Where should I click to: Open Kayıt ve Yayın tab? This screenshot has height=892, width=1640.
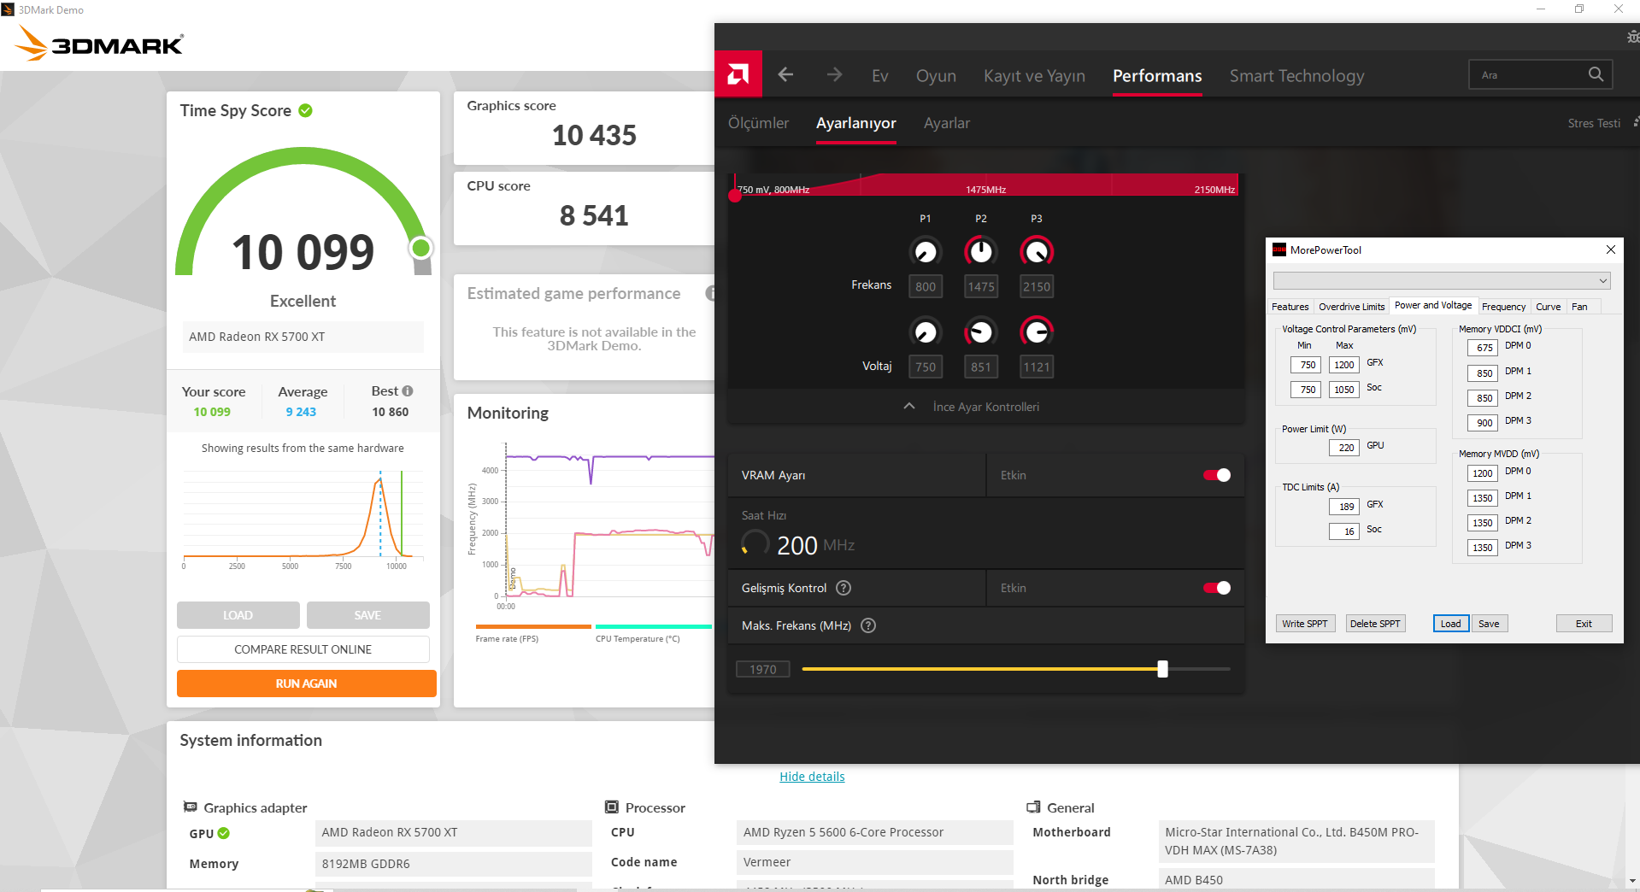coord(1034,75)
